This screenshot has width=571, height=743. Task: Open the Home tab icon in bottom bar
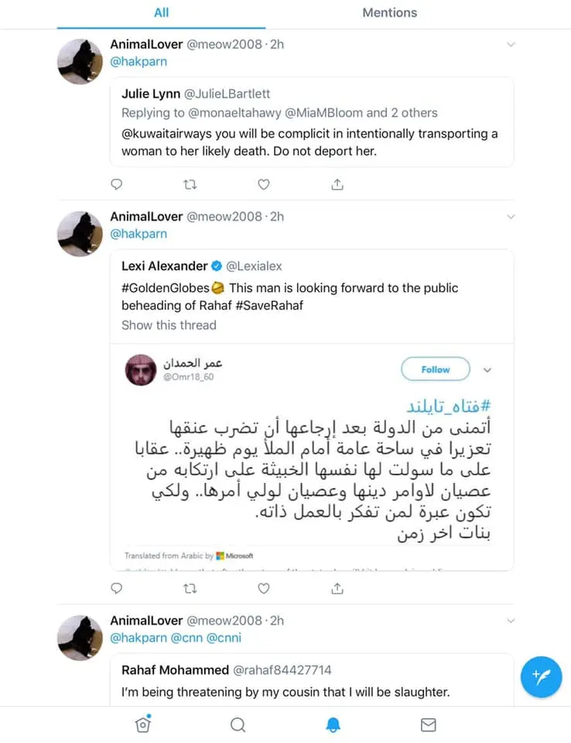tap(142, 724)
